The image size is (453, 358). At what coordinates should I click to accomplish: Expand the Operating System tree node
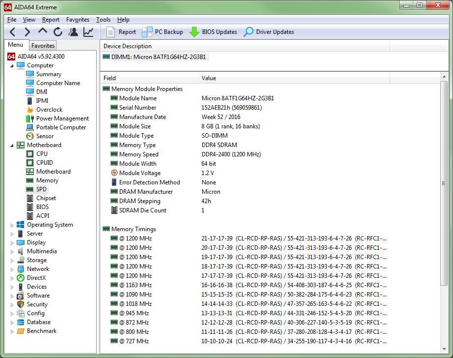coord(12,225)
